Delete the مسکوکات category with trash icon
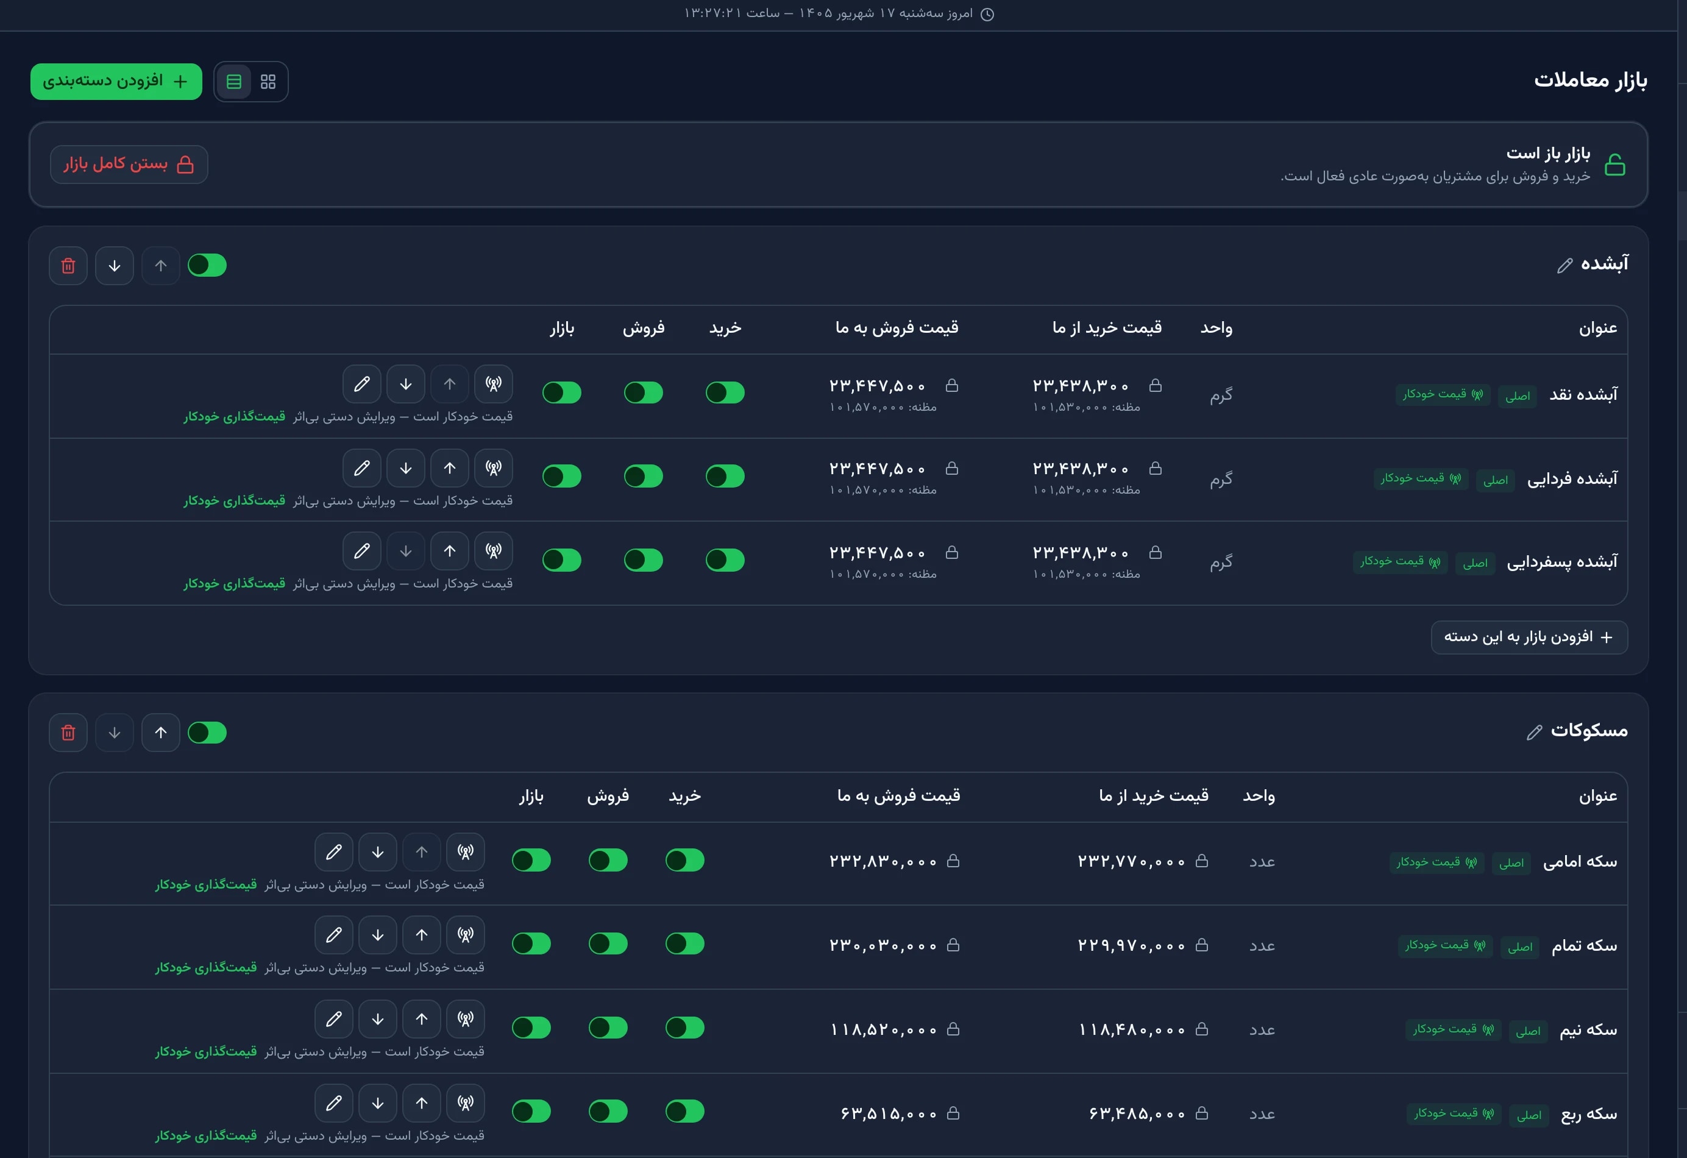Viewport: 1687px width, 1158px height. point(68,733)
